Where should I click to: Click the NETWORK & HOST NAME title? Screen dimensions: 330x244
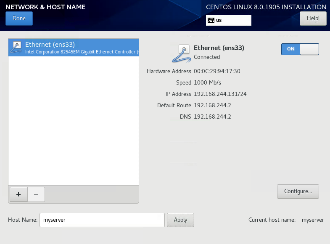tap(45, 7)
